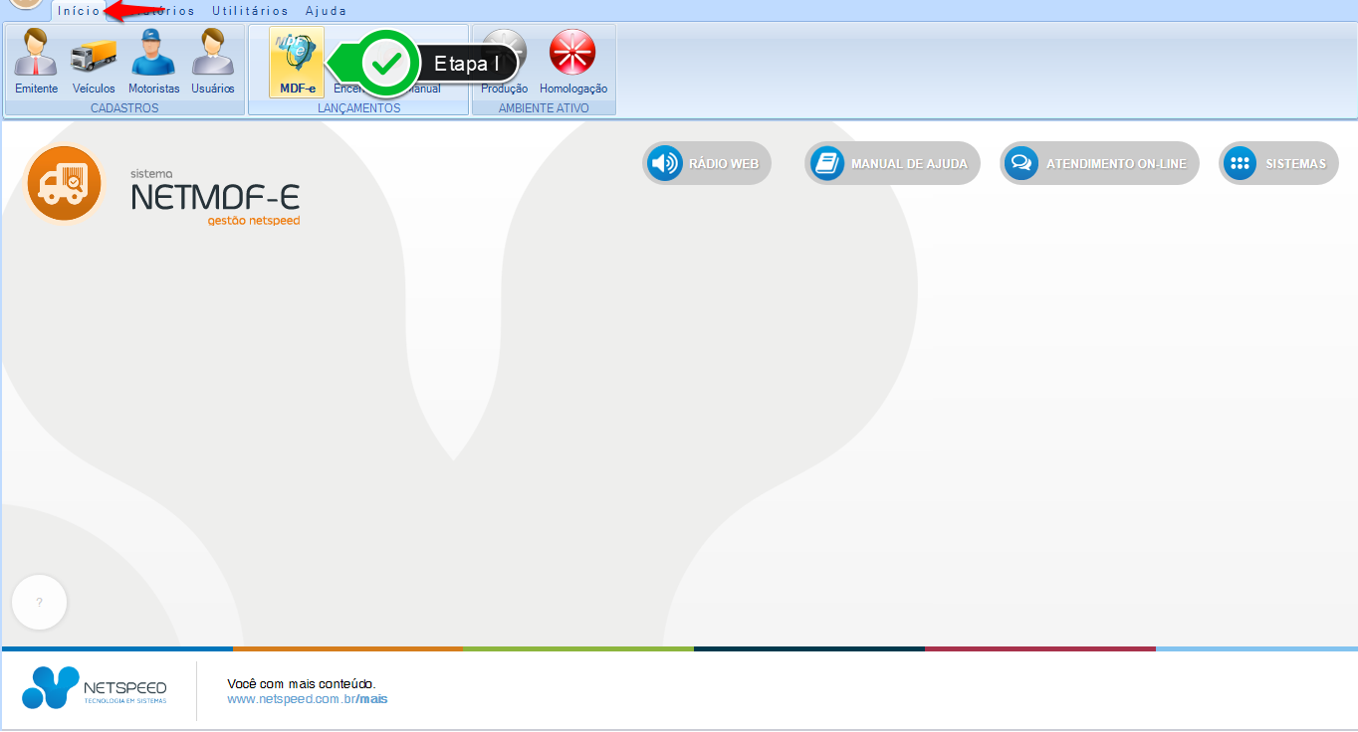Open the Veículos truck icon
Viewport: 1358px width, 732px height.
[94, 62]
